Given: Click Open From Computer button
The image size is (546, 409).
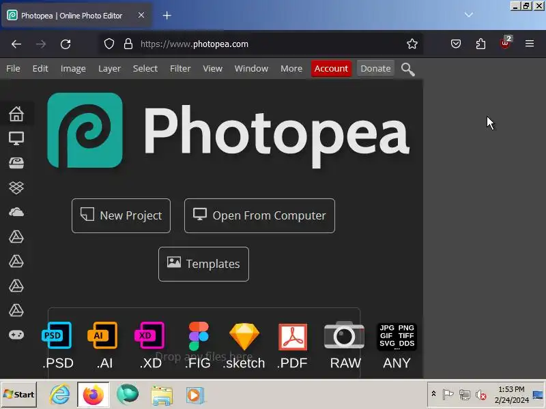Looking at the screenshot, I should pyautogui.click(x=259, y=215).
